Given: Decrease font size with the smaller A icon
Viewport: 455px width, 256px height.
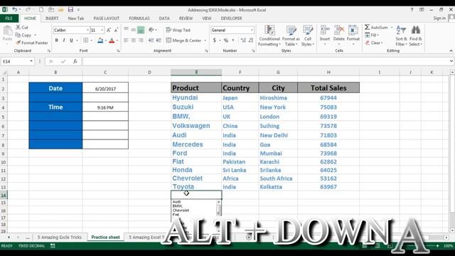Looking at the screenshot, I should [116, 30].
